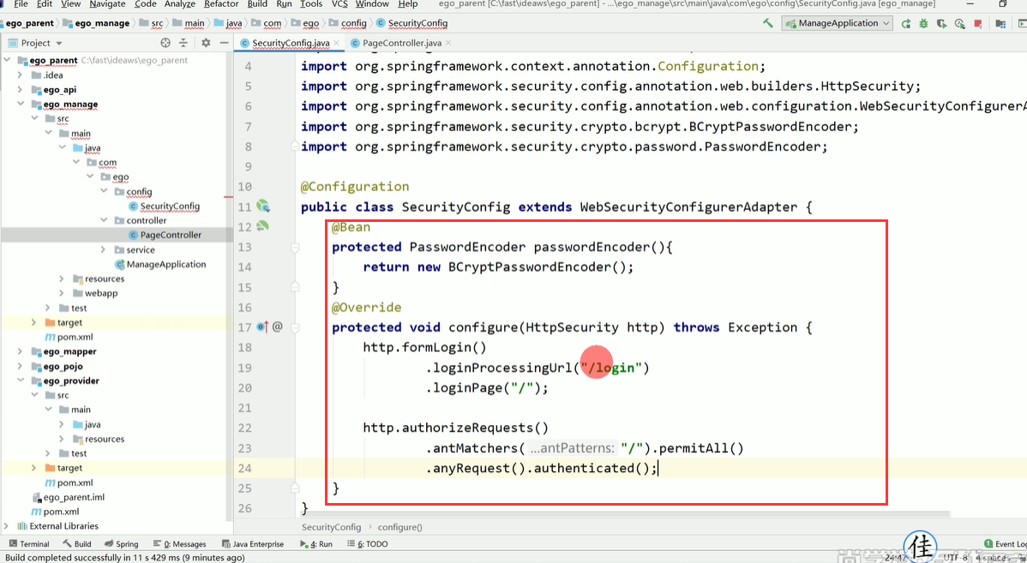Click the @Configuration annotation
This screenshot has width=1027, height=563.
pyautogui.click(x=354, y=187)
